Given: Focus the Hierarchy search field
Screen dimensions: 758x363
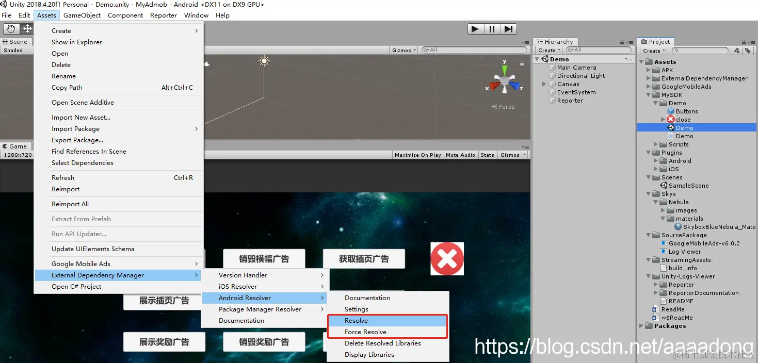Looking at the screenshot, I should tap(599, 50).
